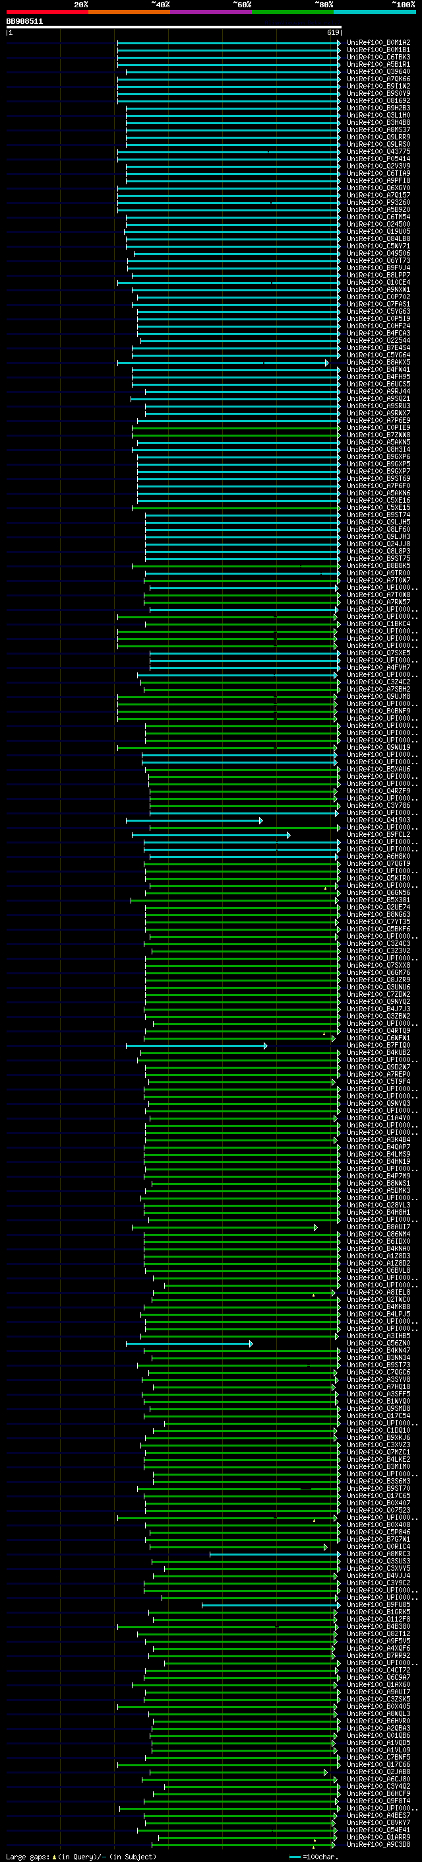This screenshot has height=1862, width=422.
Task: Click the cyan ~100% identity legend bar
Action: (x=375, y=12)
